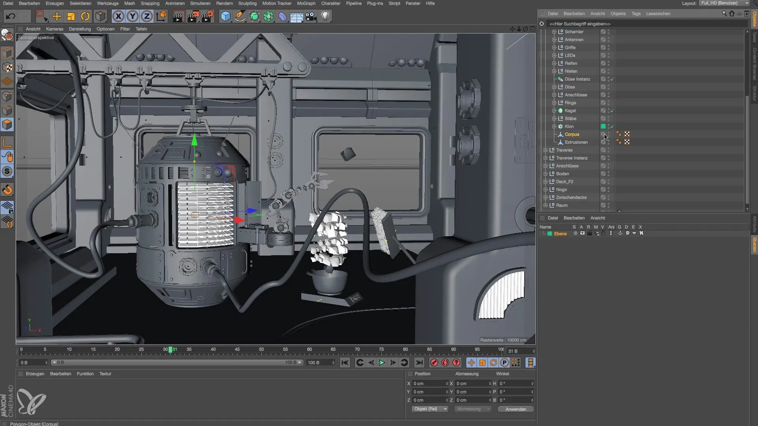Image resolution: width=758 pixels, height=426 pixels.
Task: Toggle the snapping S icon
Action: point(7,172)
